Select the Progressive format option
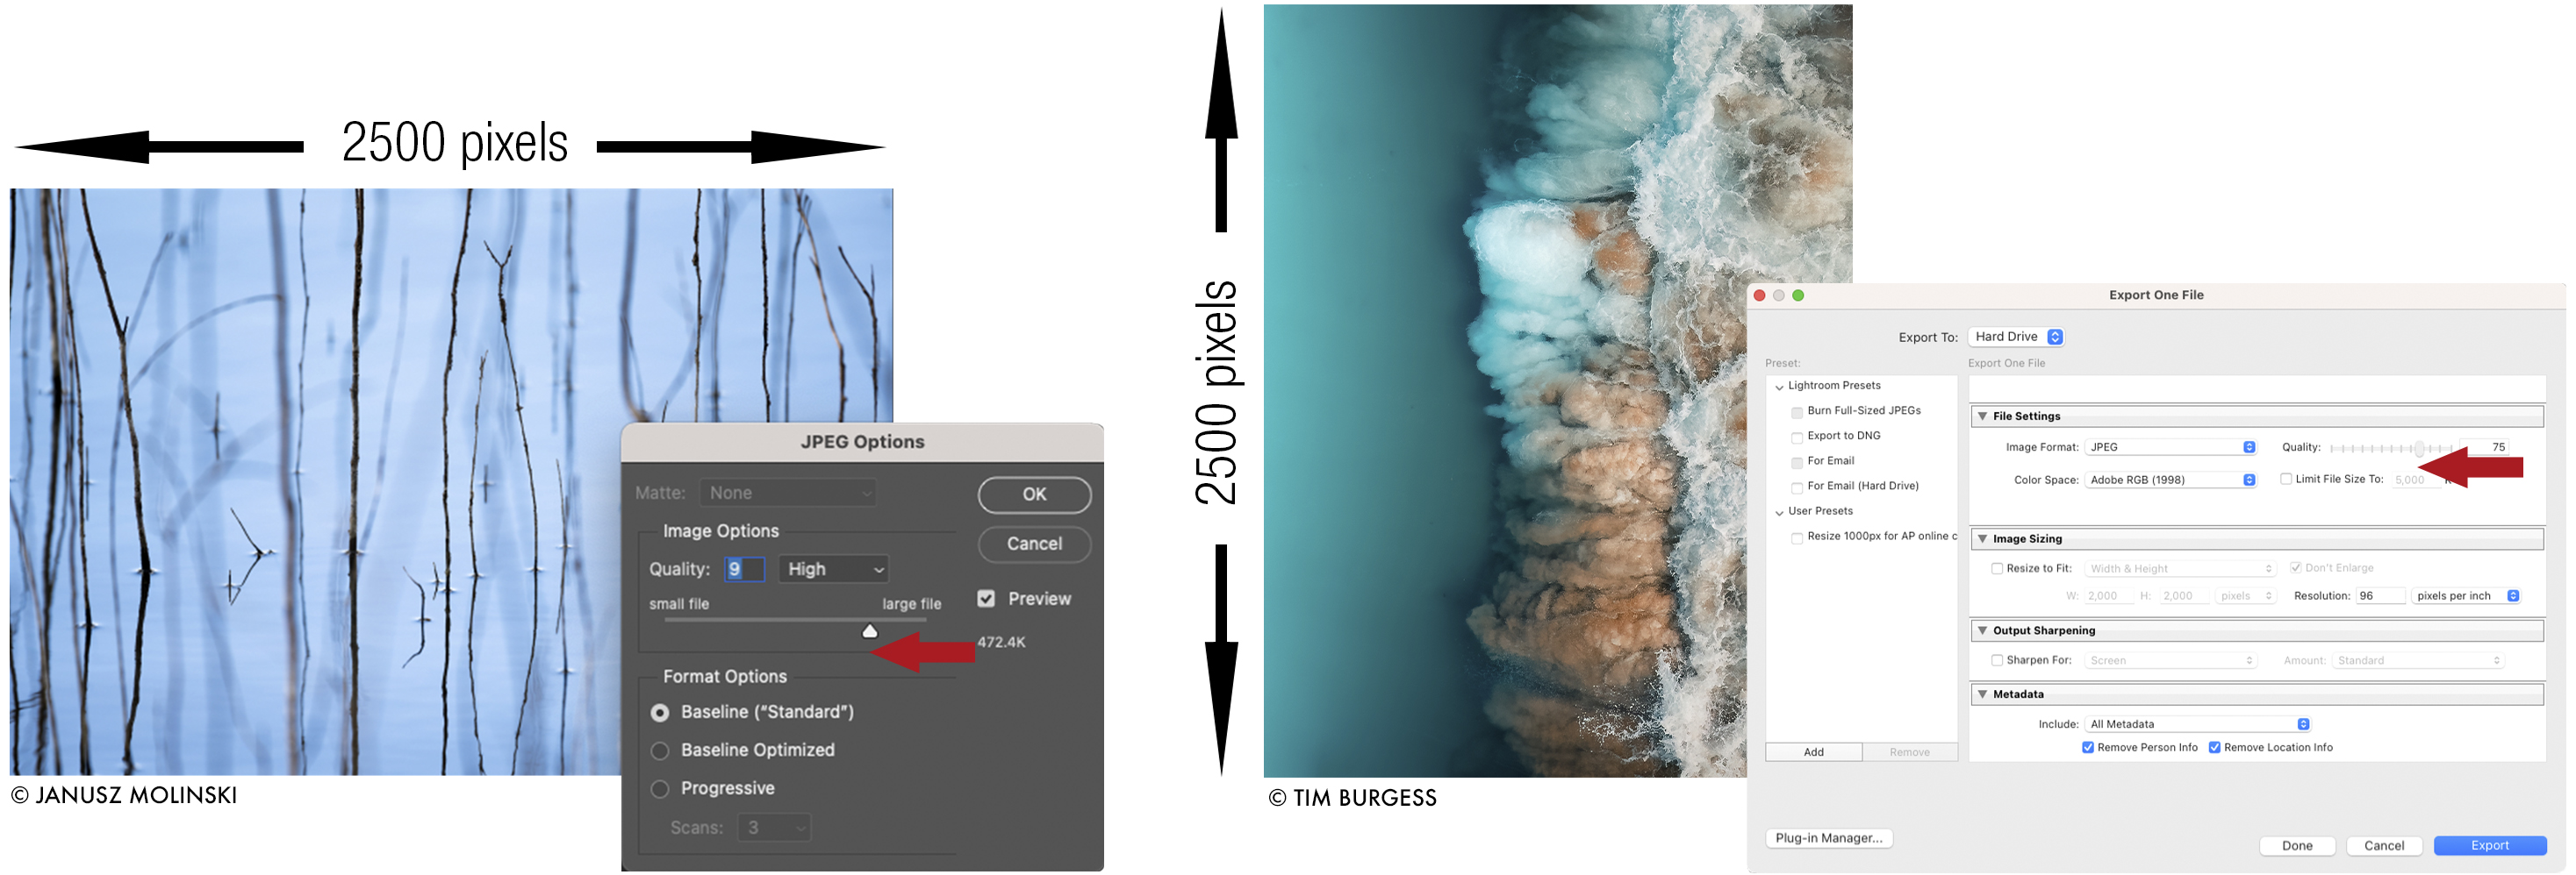 (660, 790)
